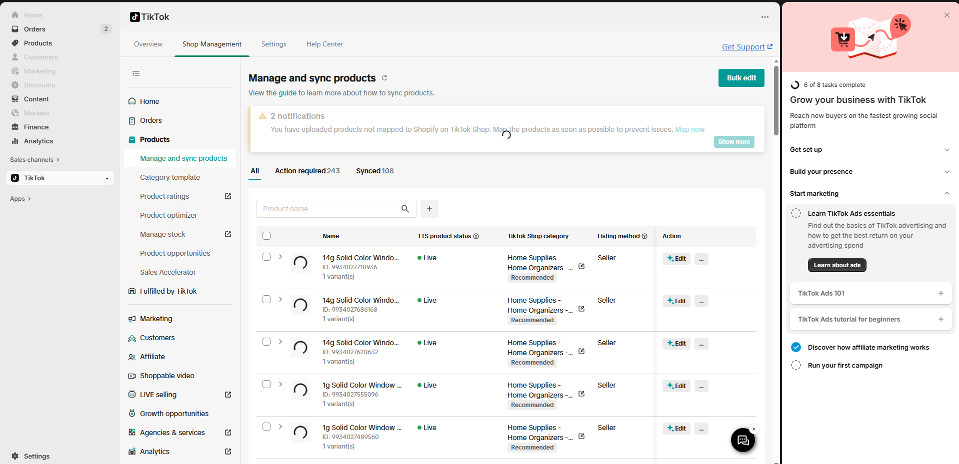Click the refresh icon beside Manage and sync products
The image size is (959, 464).
[384, 78]
